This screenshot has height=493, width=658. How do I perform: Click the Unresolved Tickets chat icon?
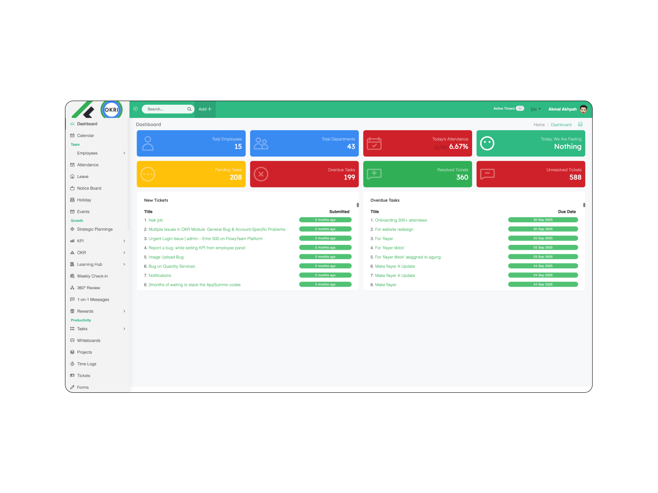pos(487,174)
